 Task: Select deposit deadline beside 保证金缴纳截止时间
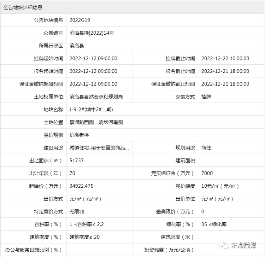click(x=225, y=84)
